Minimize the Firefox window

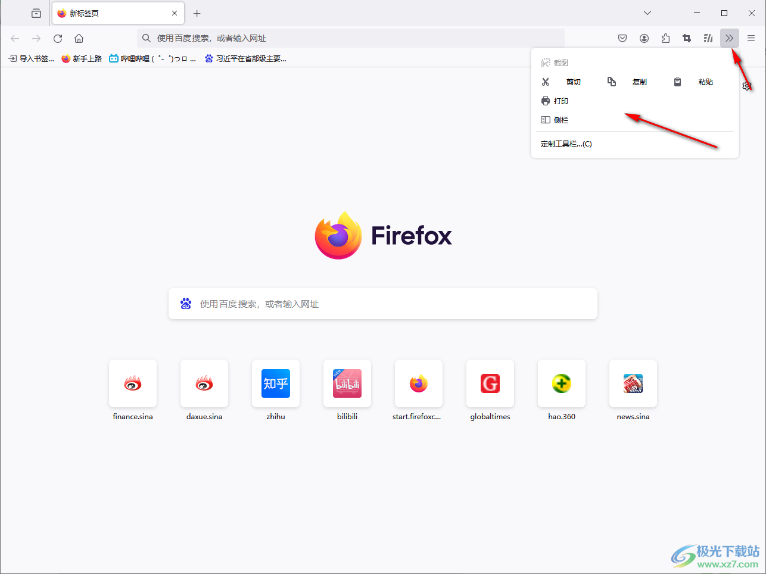coord(697,13)
